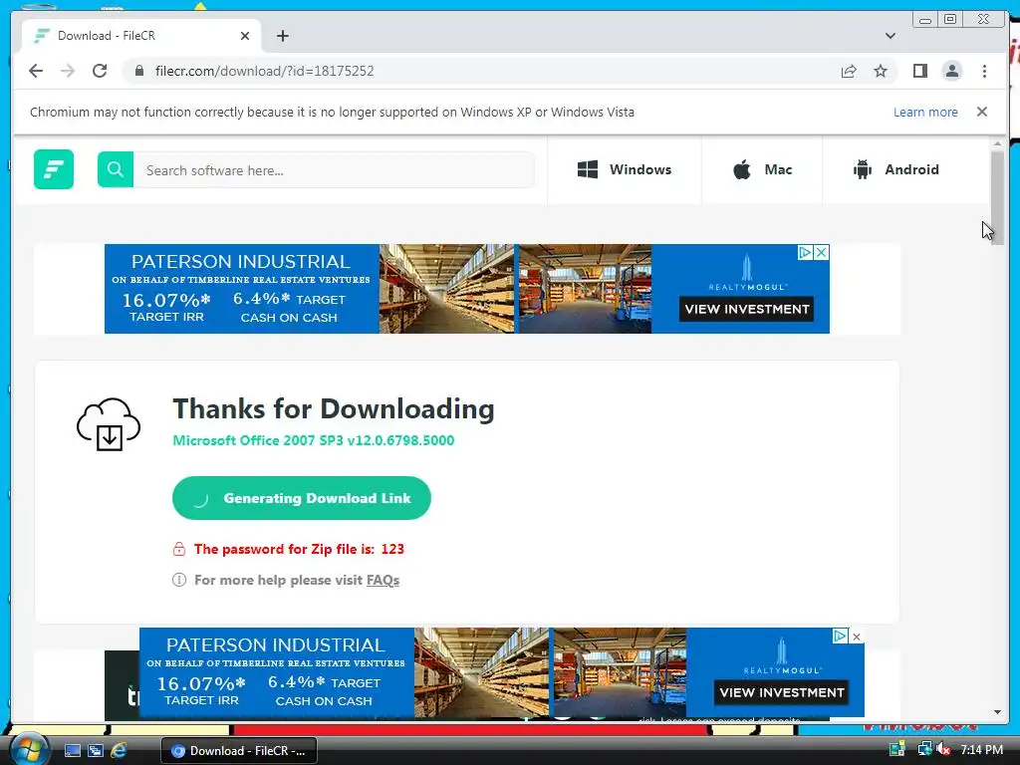Close the top banner ad
Image resolution: width=1020 pixels, height=765 pixels.
(822, 252)
